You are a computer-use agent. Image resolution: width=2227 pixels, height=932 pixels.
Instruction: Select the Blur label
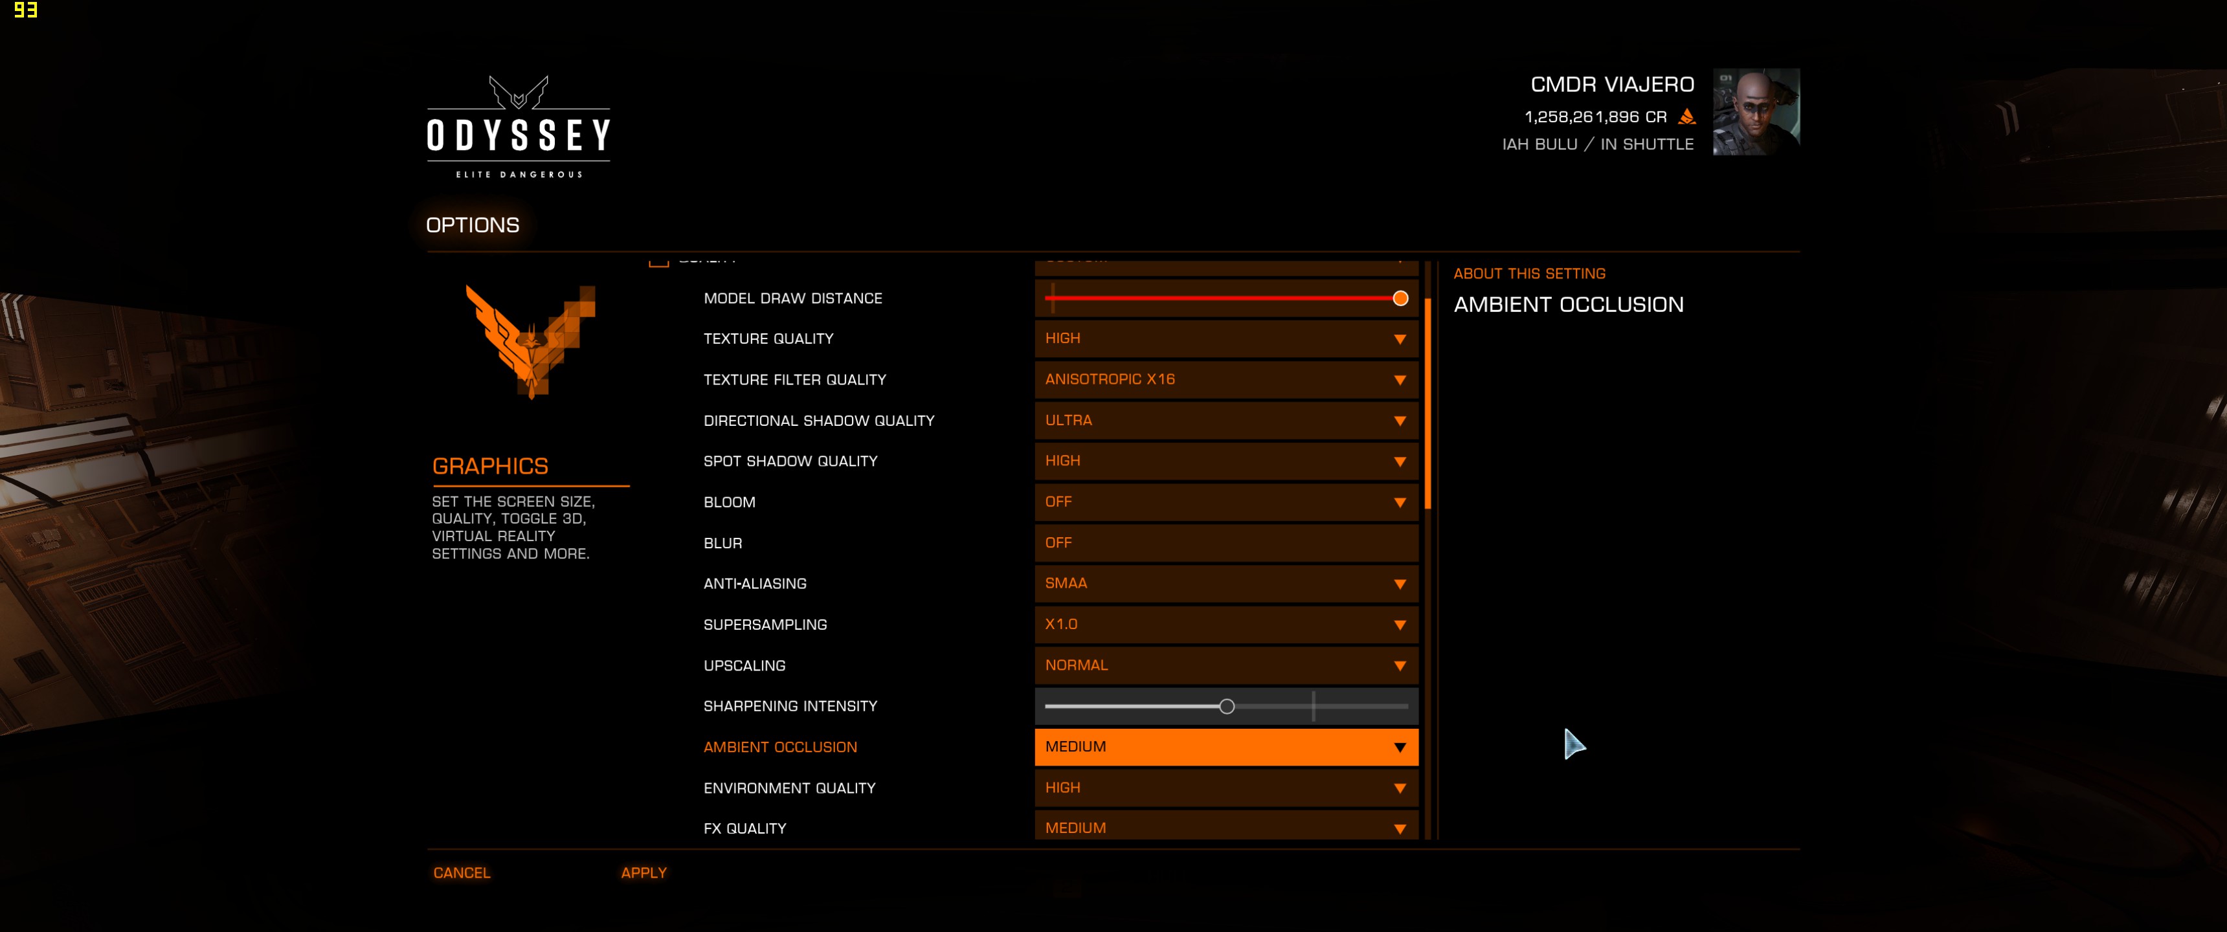pos(722,543)
